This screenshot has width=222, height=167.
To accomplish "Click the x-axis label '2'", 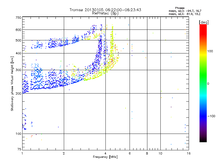I will (64, 153).
